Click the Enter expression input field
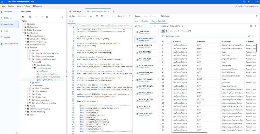The height and width of the screenshot is (134, 260). tap(206, 36)
